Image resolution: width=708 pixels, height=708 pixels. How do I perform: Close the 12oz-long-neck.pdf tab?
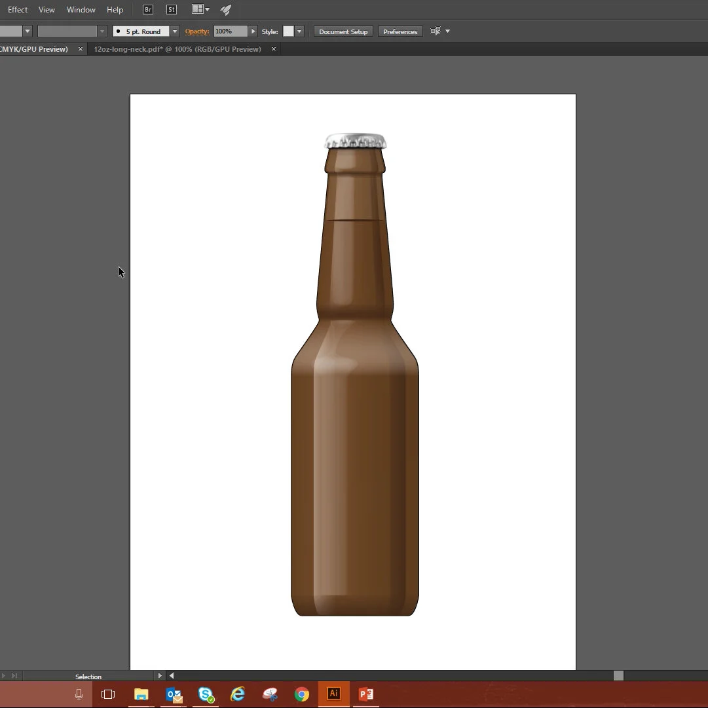pos(274,48)
